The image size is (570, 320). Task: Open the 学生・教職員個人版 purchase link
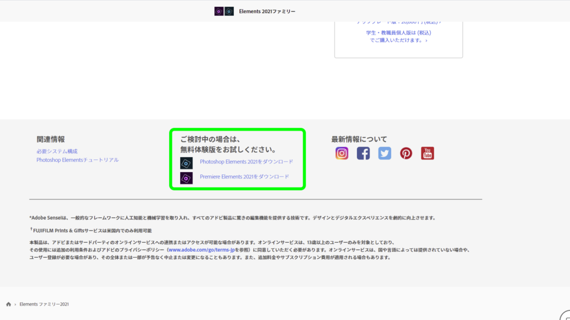399,36
